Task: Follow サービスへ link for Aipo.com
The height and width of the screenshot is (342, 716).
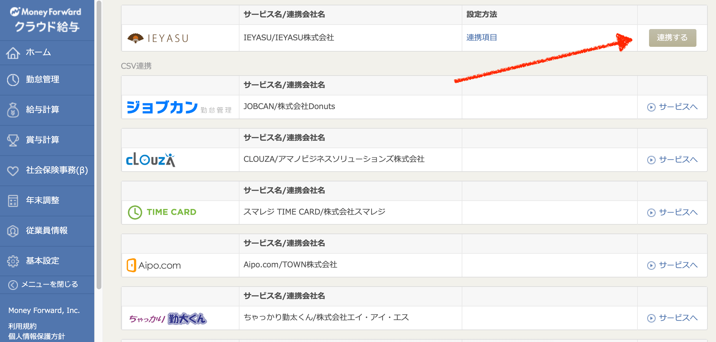Action: [678, 265]
